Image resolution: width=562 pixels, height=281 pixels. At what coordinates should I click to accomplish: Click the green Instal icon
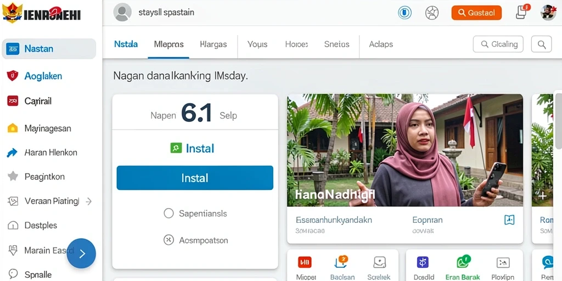click(176, 148)
